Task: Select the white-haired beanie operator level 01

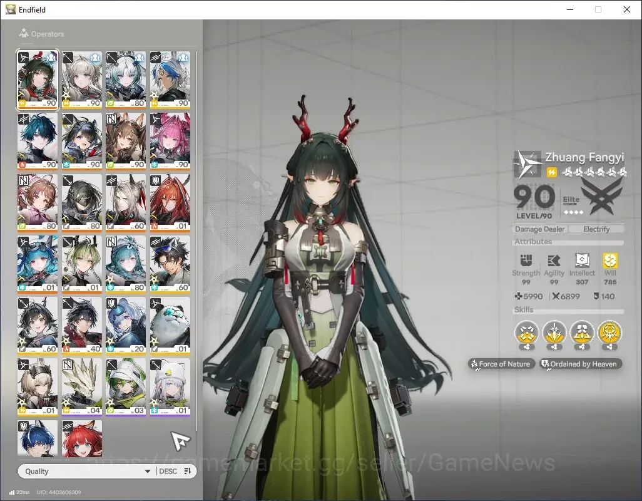Action: [170, 387]
